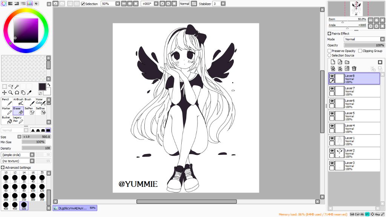The width and height of the screenshot is (386, 217).
Task: Switch to the DLgd6cyVwAEAuV document tab
Action: click(75, 208)
